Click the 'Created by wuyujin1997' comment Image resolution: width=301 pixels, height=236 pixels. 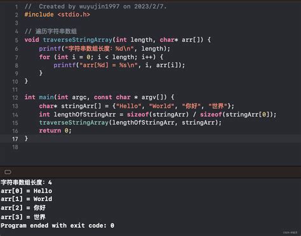(x=79, y=6)
